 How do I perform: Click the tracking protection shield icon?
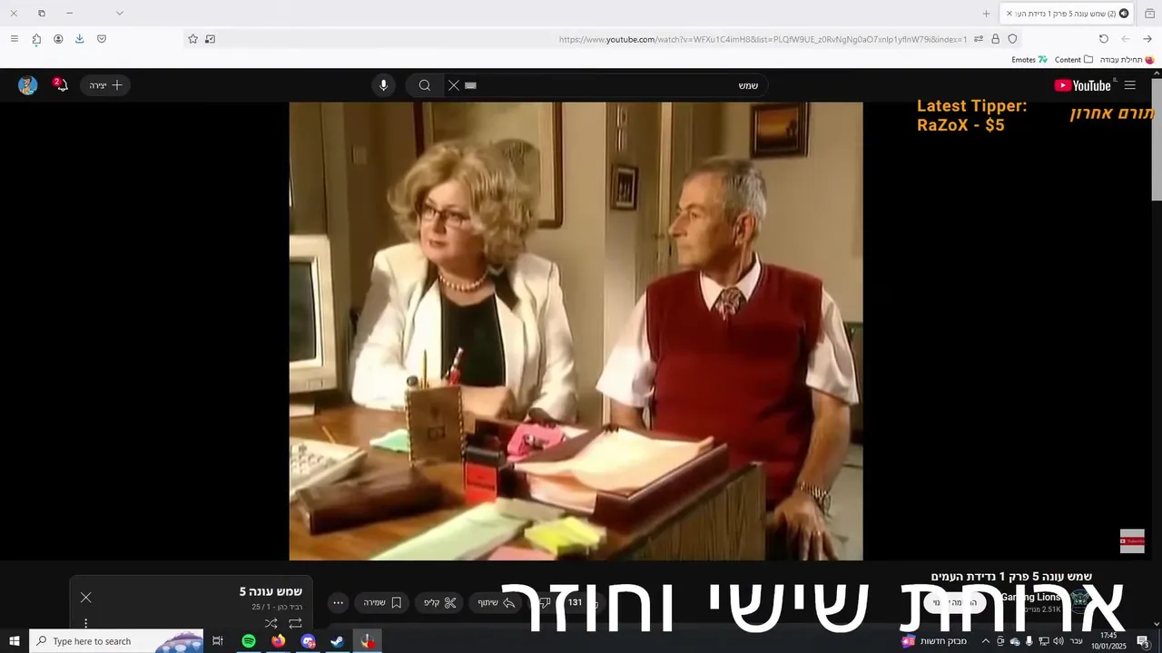1012,39
